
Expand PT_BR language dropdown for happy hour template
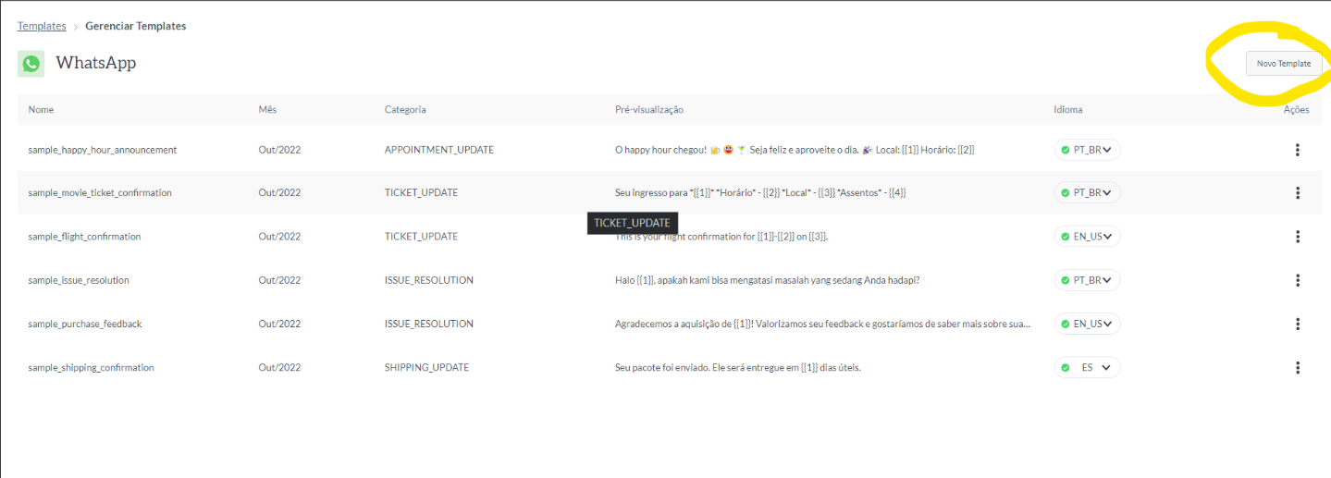click(1088, 150)
